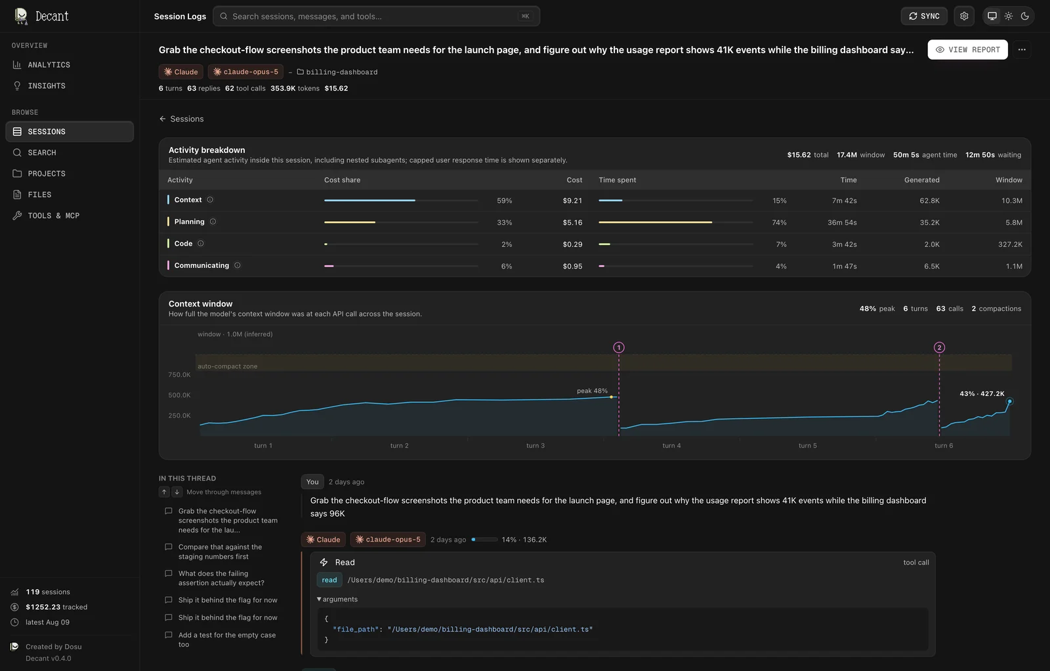The height and width of the screenshot is (671, 1050).
Task: Open Files in sidebar
Action: tap(70, 195)
